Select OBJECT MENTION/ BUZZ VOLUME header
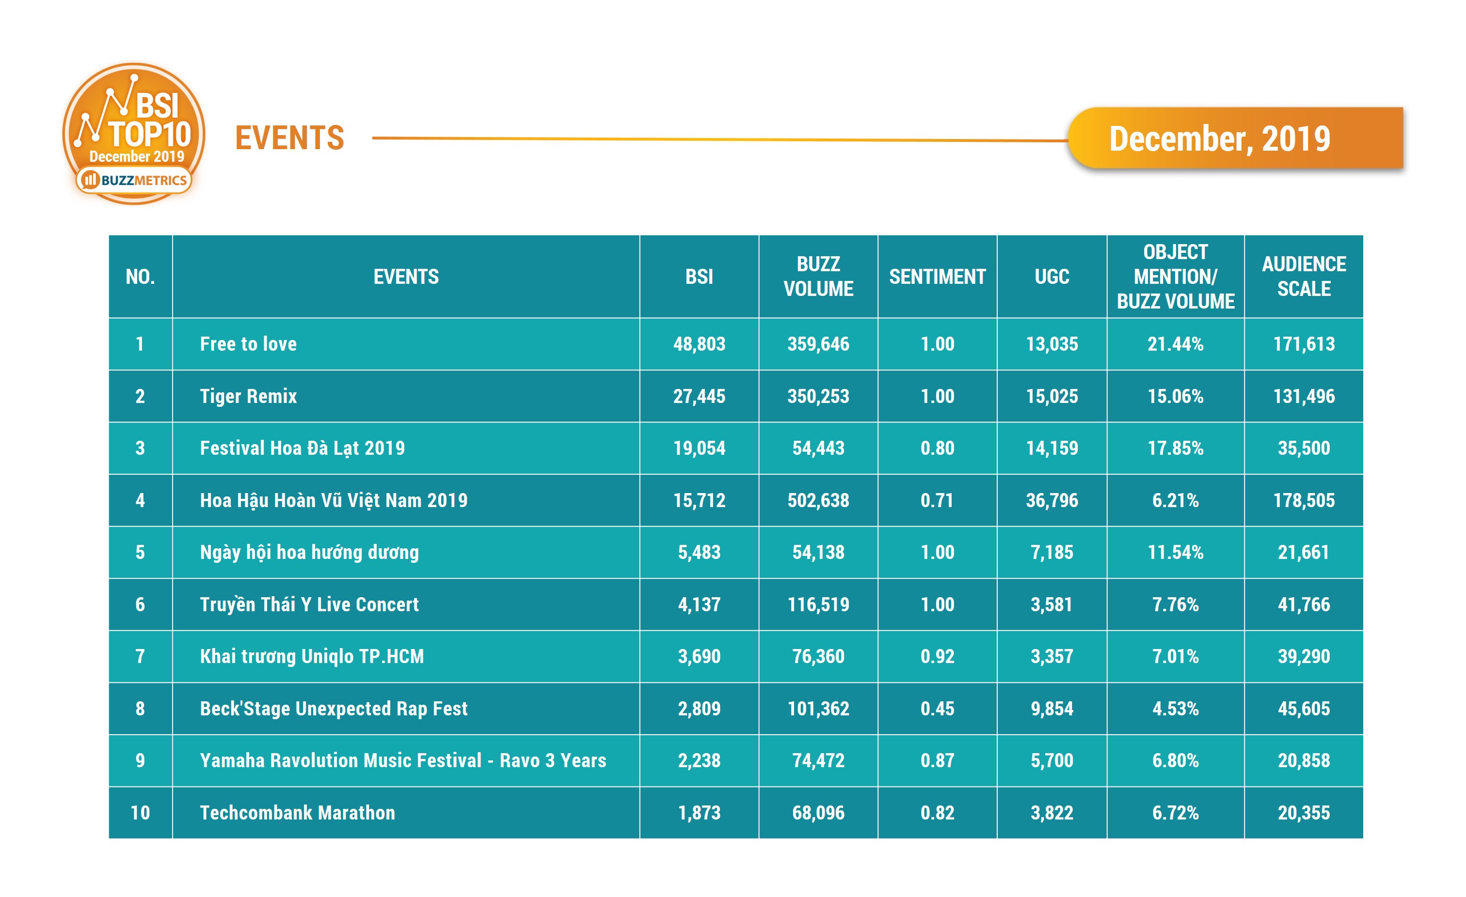The width and height of the screenshot is (1466, 897). 1176,277
